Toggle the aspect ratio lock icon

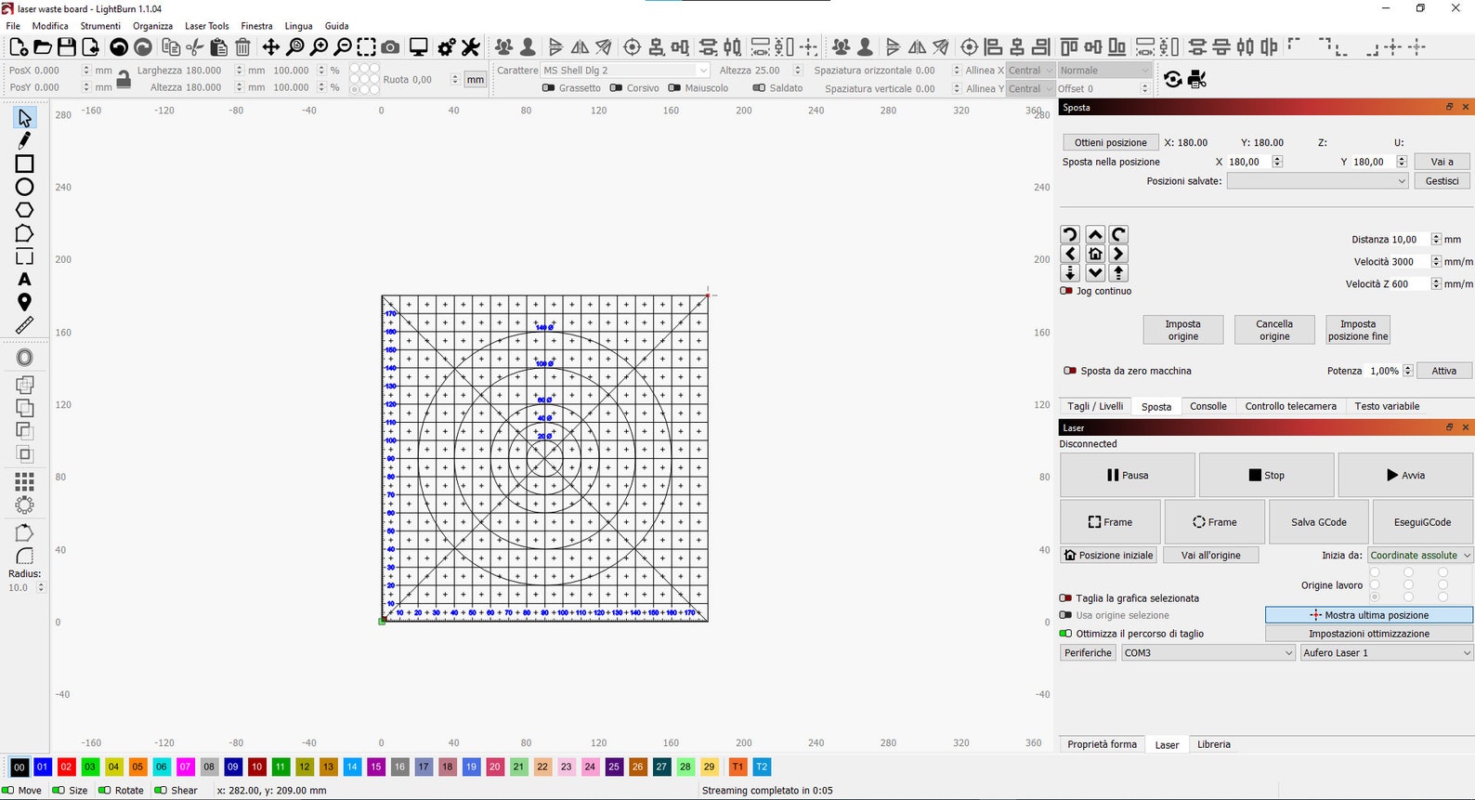point(124,80)
